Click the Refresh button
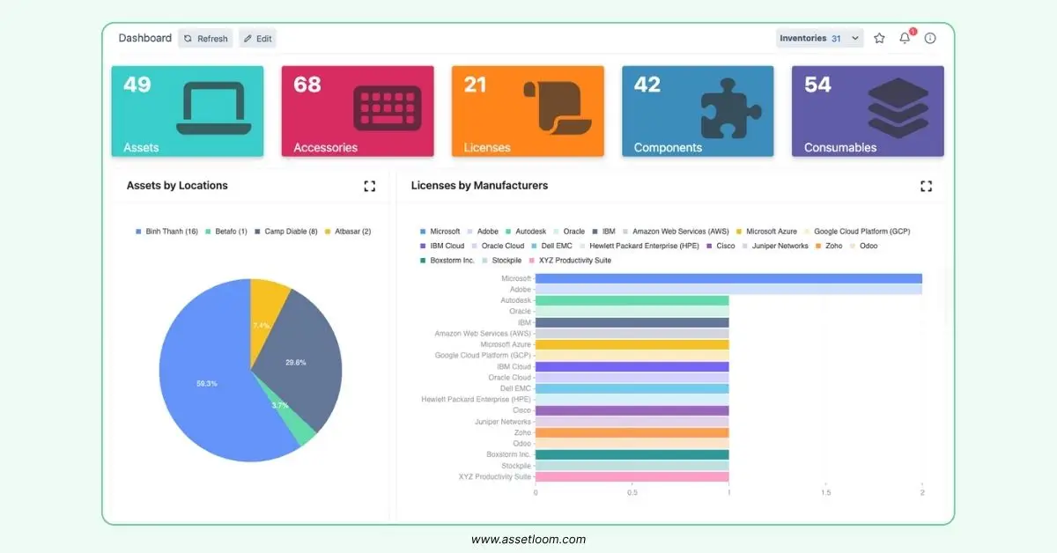1057x553 pixels. (x=205, y=39)
